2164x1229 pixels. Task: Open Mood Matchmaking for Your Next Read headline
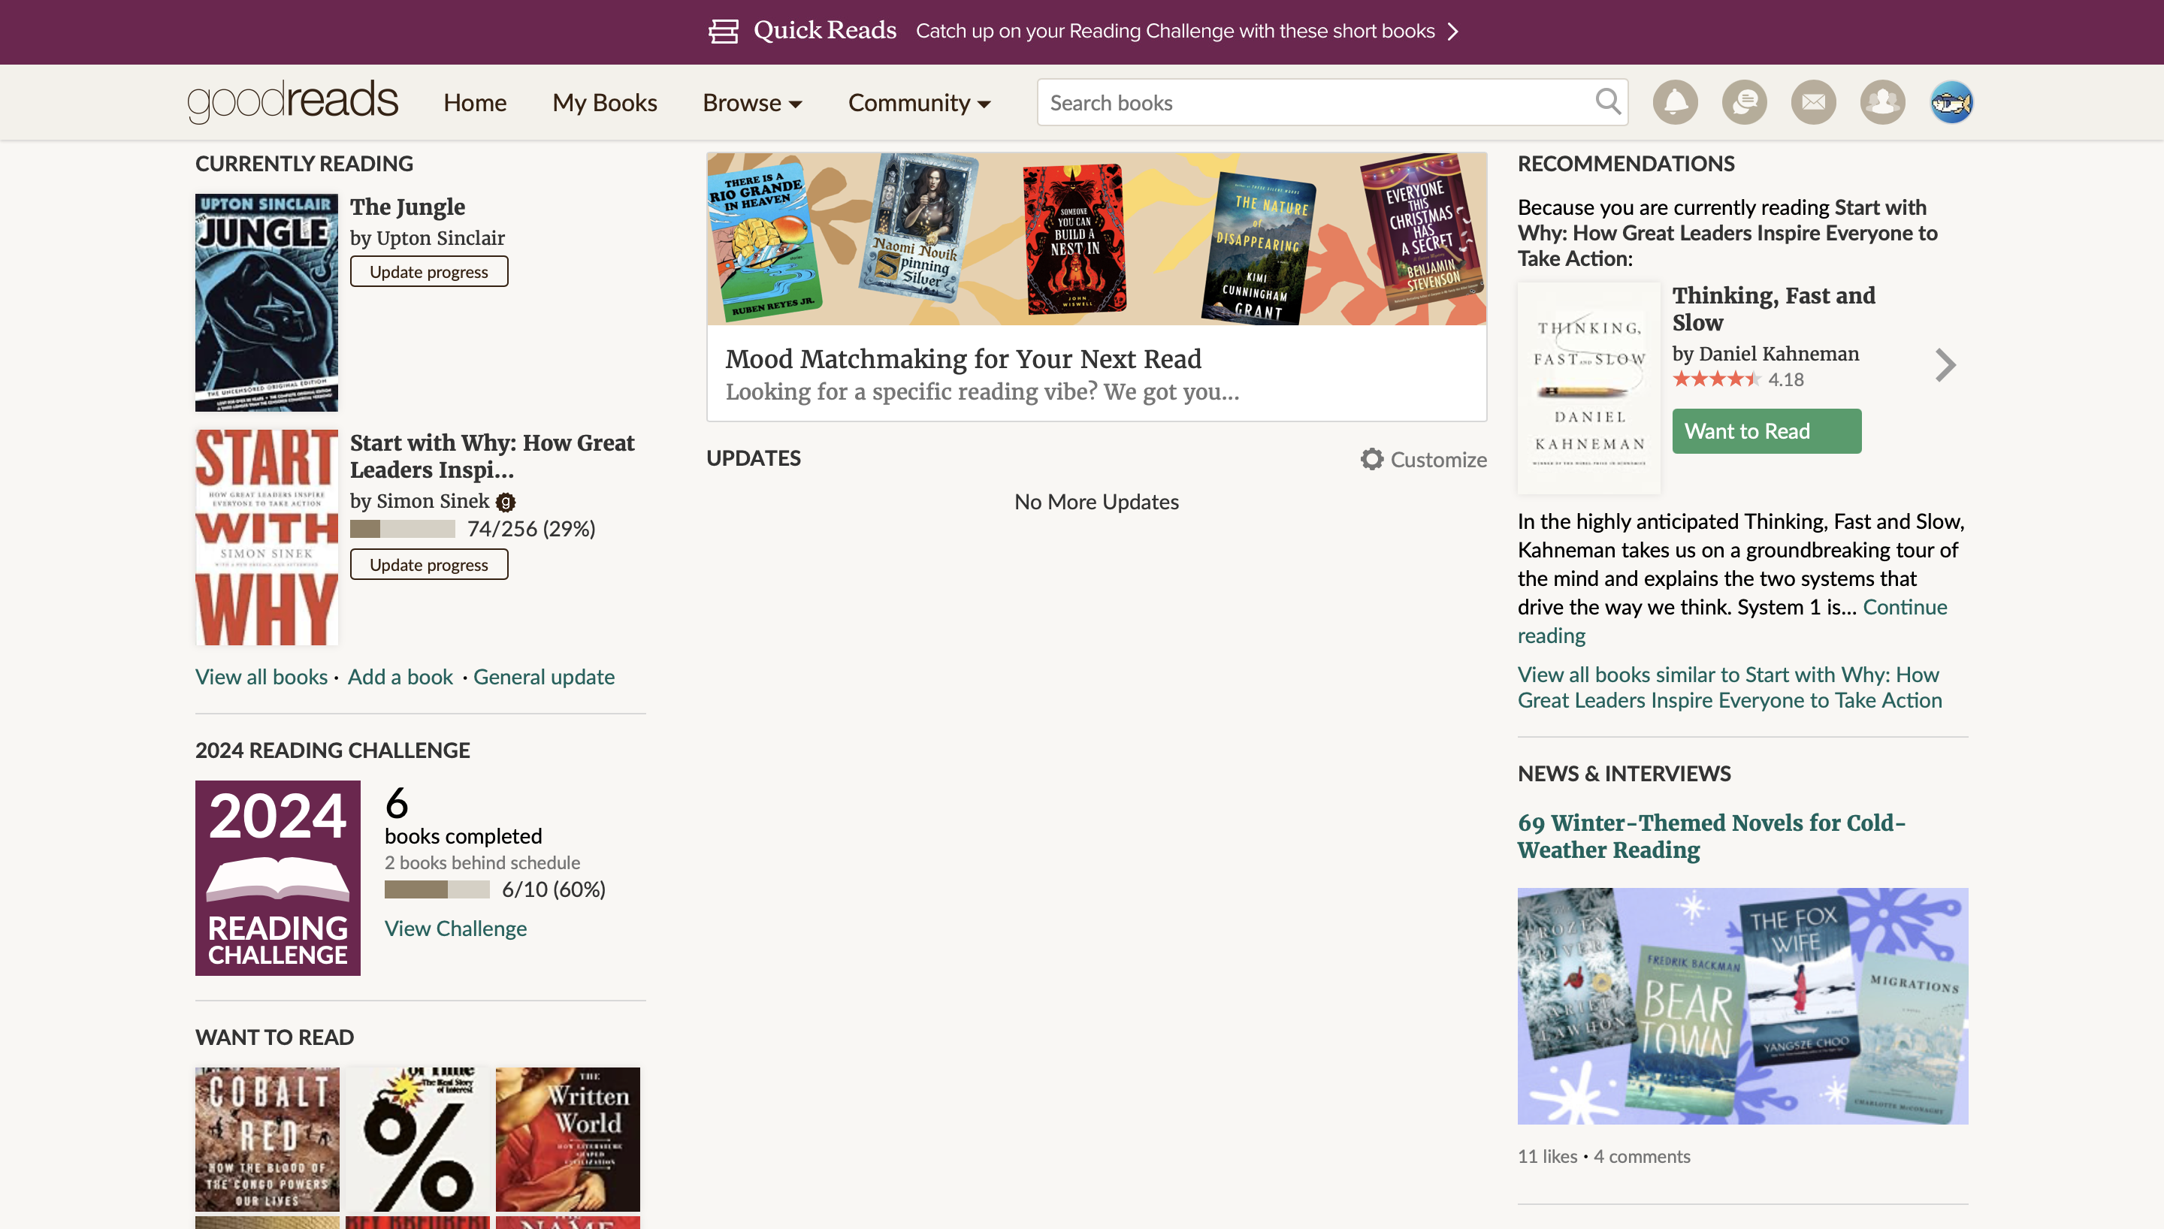[963, 360]
